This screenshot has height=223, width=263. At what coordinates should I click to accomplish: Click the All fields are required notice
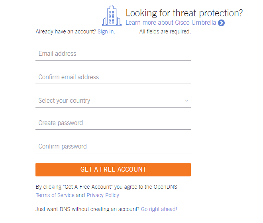pyautogui.click(x=165, y=31)
